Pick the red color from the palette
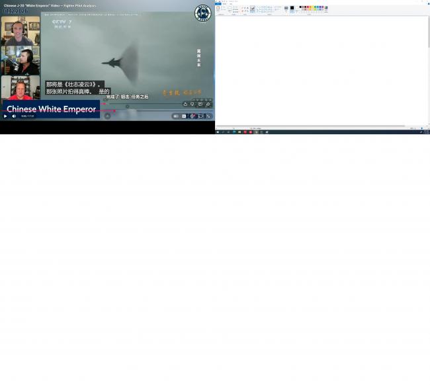 click(x=306, y=7)
